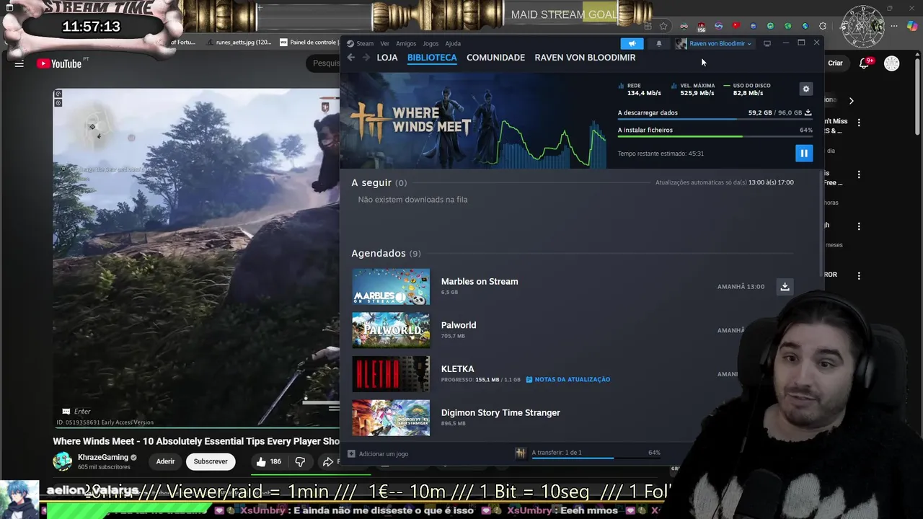Switch to runes_aetts.jpg browser tab

click(239, 43)
